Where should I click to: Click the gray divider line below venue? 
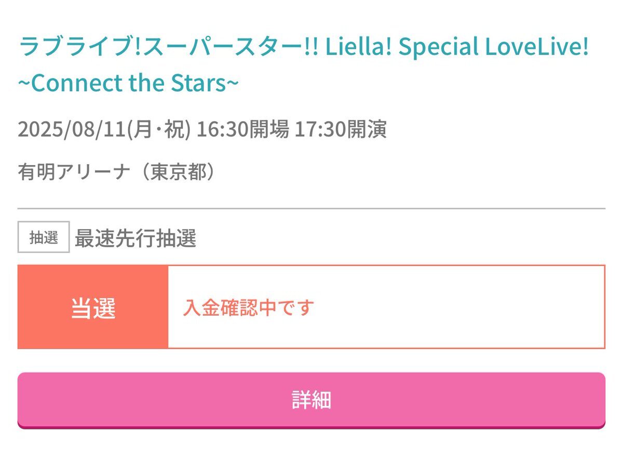[x=311, y=208]
